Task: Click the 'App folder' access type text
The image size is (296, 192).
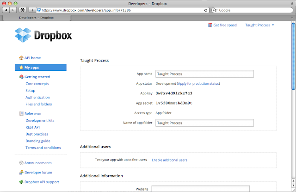Action: pos(163,113)
